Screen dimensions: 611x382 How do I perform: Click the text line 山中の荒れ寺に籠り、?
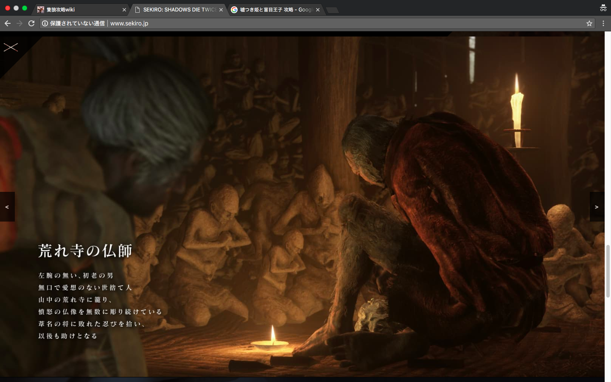(76, 300)
